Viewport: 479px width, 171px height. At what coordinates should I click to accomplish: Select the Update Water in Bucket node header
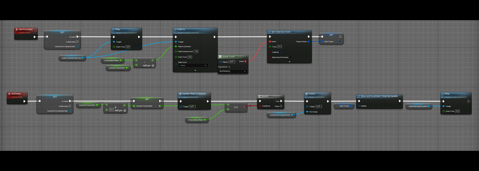194,94
